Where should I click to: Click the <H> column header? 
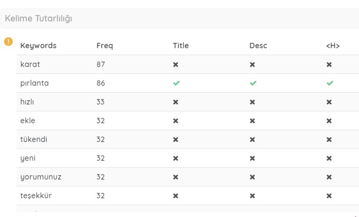coord(333,46)
